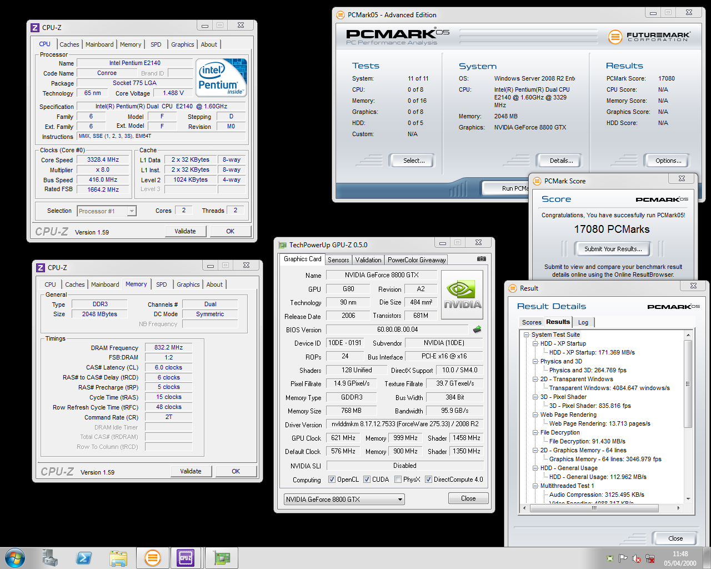711x569 pixels.
Task: Click the Intel Pentium inside logo
Action: (222, 78)
